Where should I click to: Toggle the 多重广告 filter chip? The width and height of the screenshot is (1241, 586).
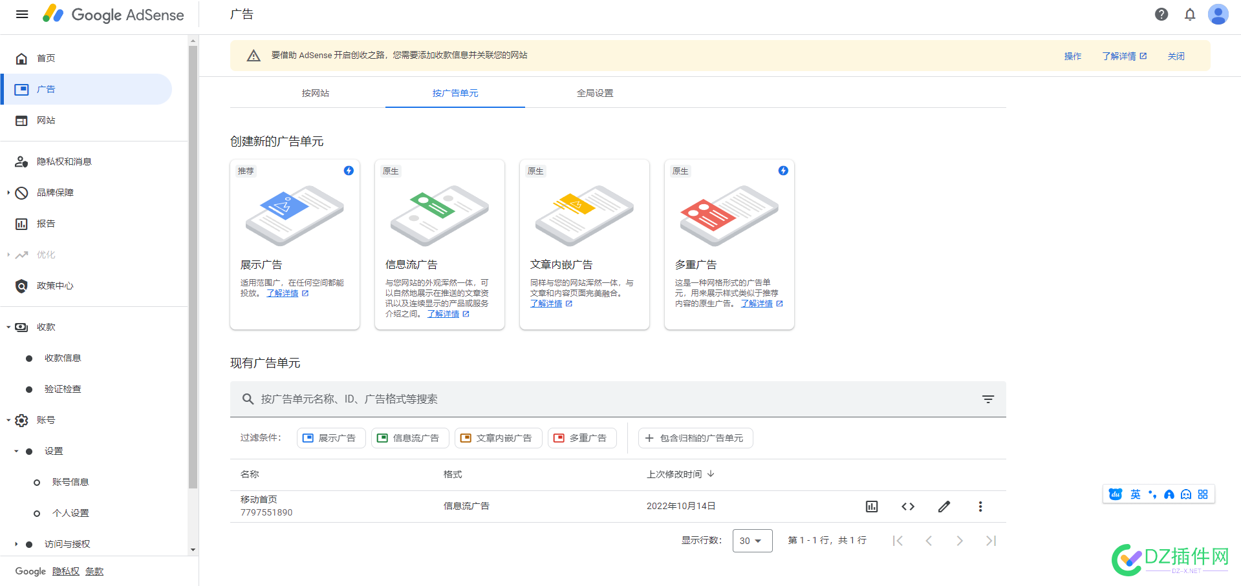pyautogui.click(x=582, y=438)
